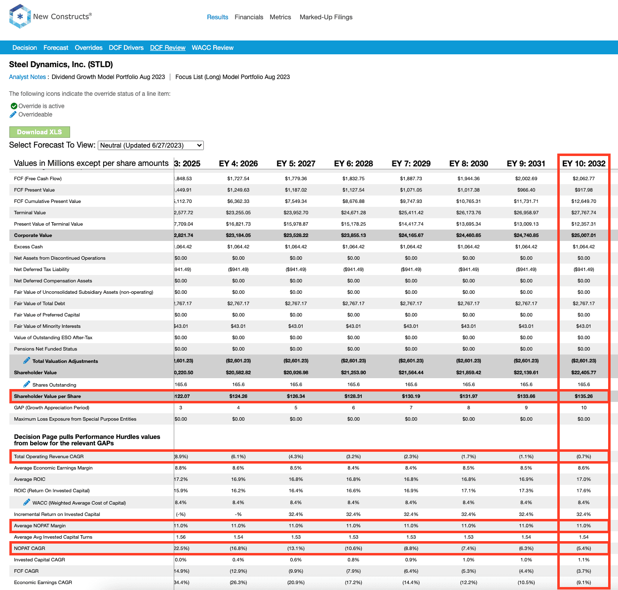This screenshot has height=590, width=618.
Task: Click the 'GAP (Growth Appreciation Period)' label
Action: [x=52, y=408]
